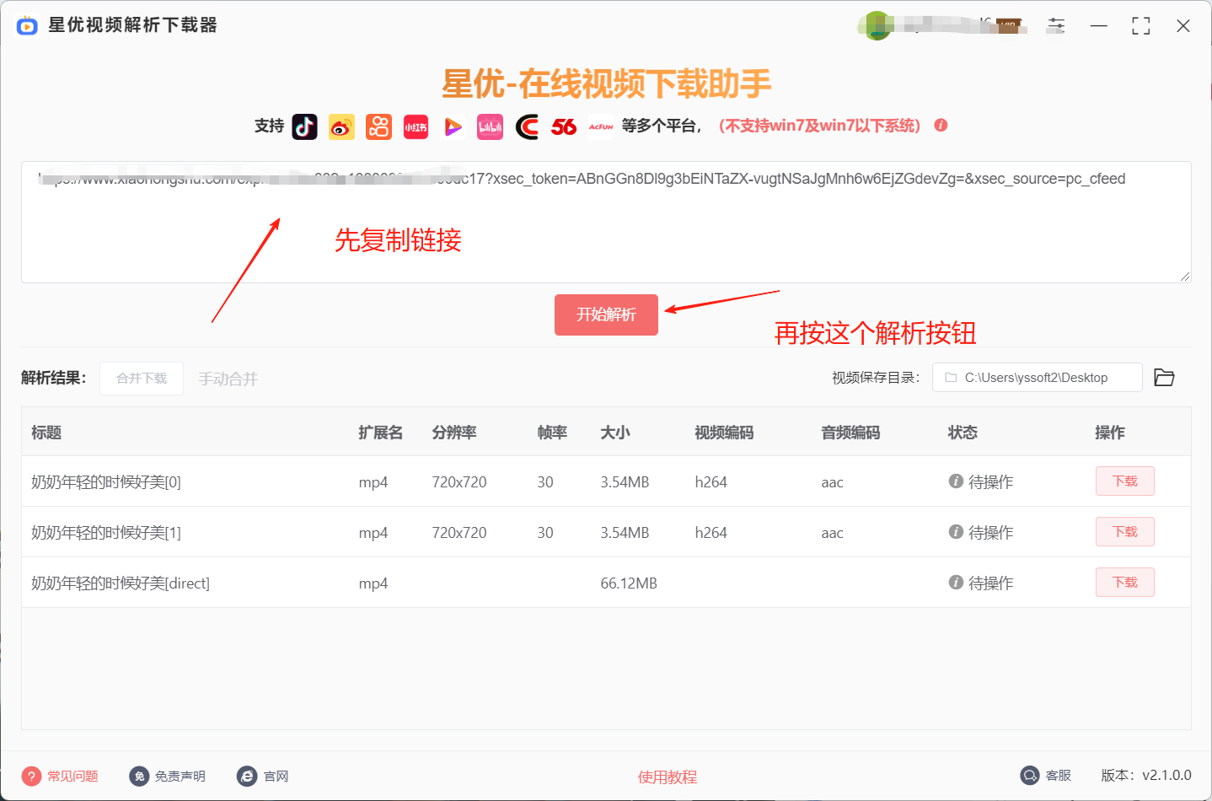
Task: Open the save folder with folder icon
Action: click(x=1164, y=378)
